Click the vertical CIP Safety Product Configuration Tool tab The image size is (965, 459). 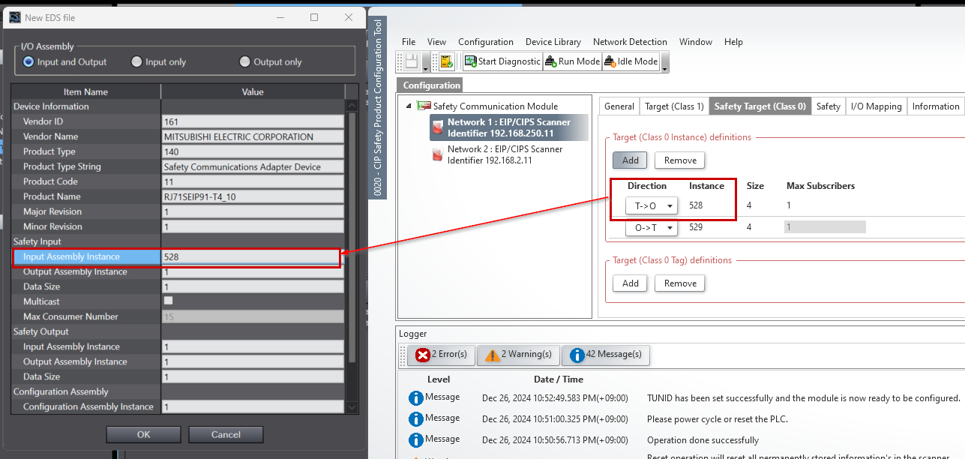378,107
